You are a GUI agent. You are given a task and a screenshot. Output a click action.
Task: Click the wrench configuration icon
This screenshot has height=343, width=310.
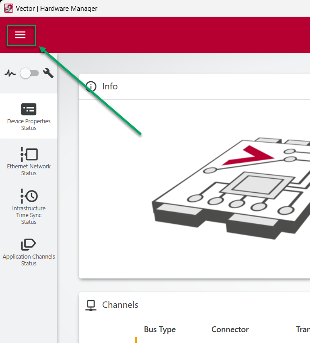(48, 73)
